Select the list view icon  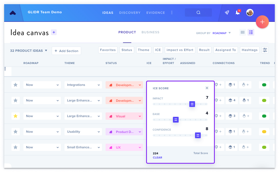point(251,32)
